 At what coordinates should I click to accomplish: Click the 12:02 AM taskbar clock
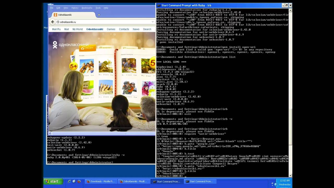285,181
